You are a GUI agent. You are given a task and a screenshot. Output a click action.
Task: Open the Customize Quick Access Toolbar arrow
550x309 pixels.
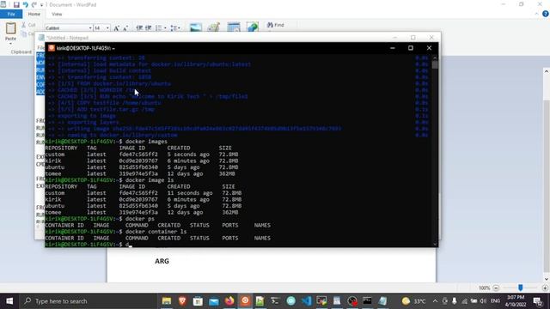click(x=41, y=5)
